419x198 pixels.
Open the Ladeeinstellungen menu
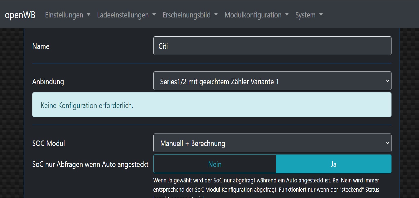(x=123, y=15)
